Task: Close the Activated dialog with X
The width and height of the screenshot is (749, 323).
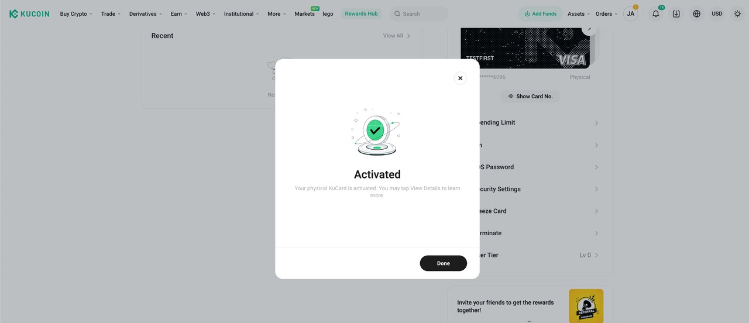Action: [x=460, y=78]
